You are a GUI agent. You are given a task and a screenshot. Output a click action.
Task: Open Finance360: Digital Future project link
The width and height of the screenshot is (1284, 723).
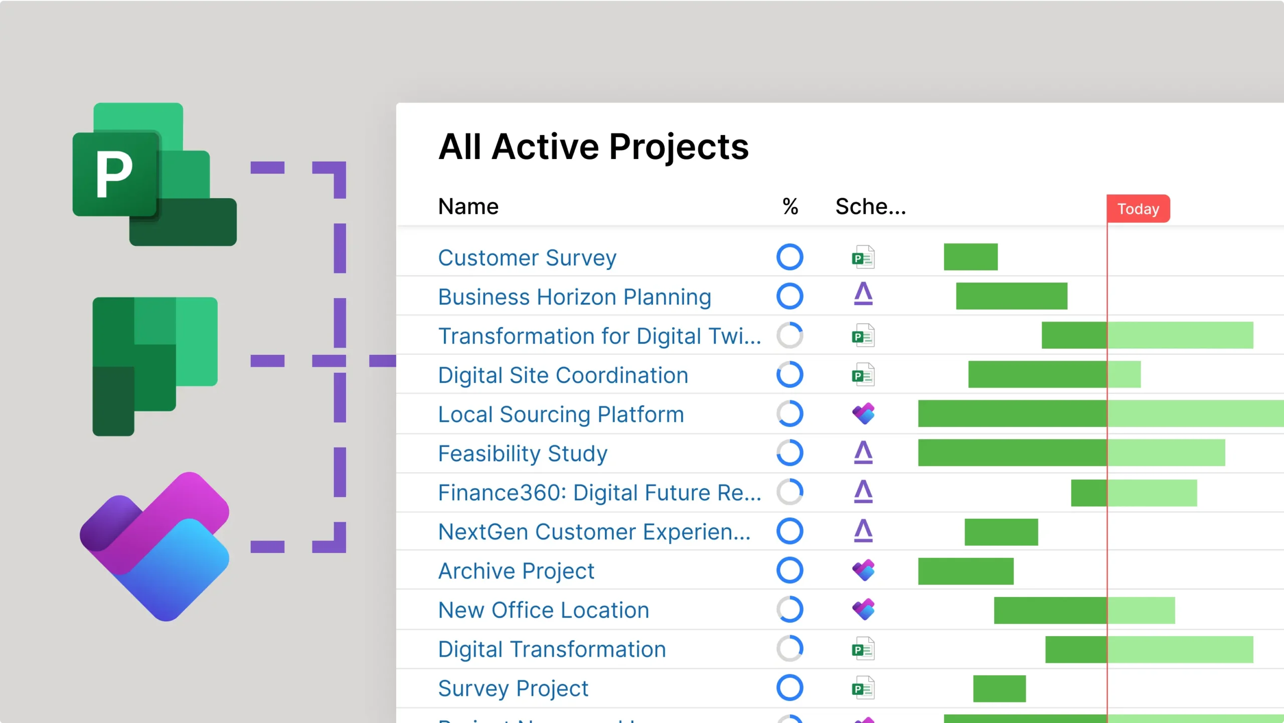pyautogui.click(x=599, y=493)
